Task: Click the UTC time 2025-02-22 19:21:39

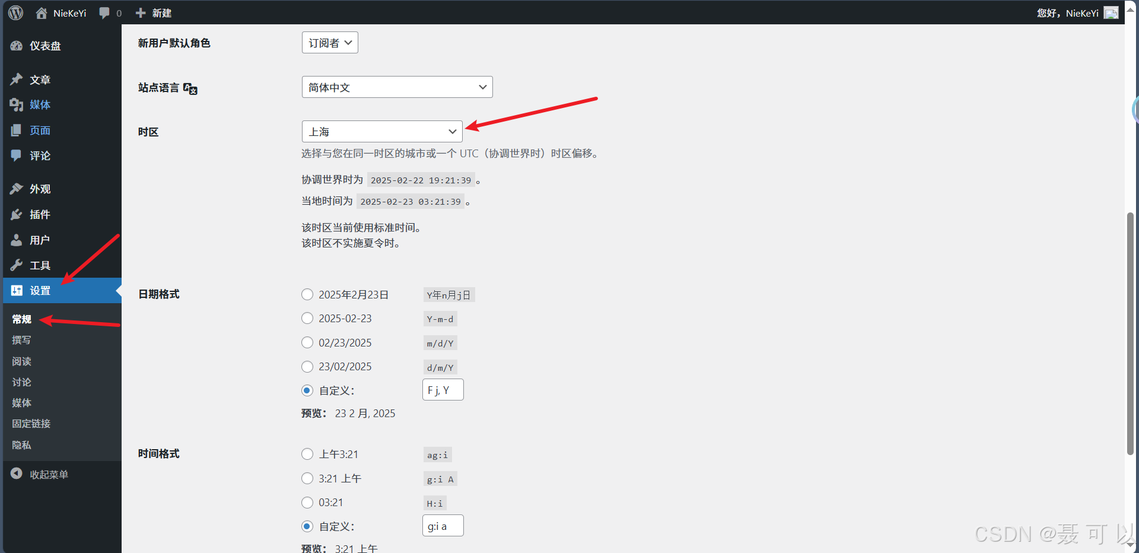Action: 421,180
